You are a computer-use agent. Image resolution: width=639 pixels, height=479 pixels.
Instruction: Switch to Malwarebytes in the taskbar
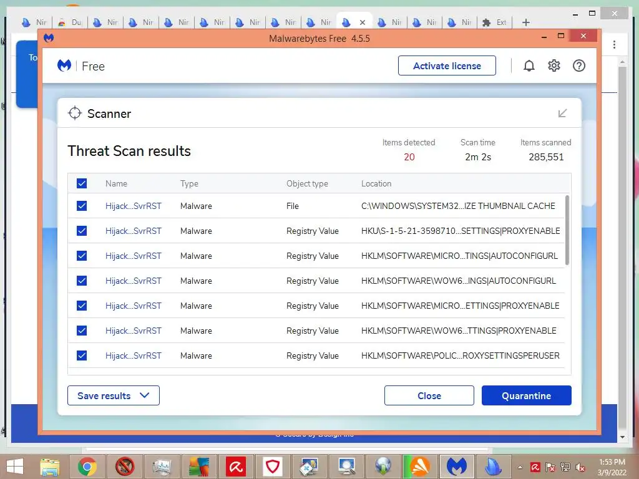click(x=456, y=467)
